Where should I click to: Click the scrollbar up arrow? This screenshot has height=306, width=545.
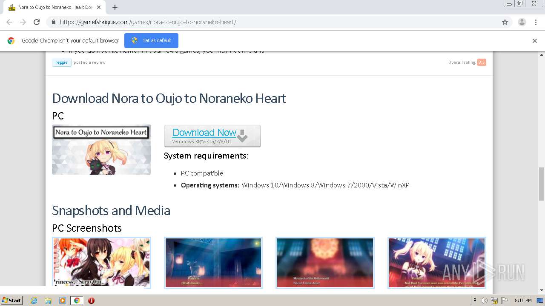point(542,55)
